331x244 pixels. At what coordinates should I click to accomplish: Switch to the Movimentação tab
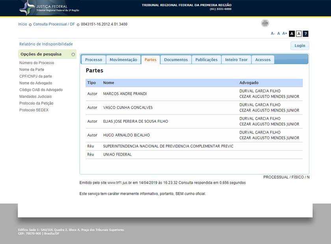(123, 60)
